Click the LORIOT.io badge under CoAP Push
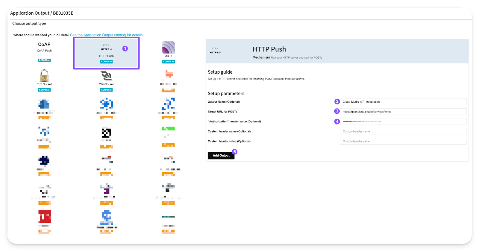Image resolution: width=479 pixels, height=251 pixels. [x=44, y=60]
